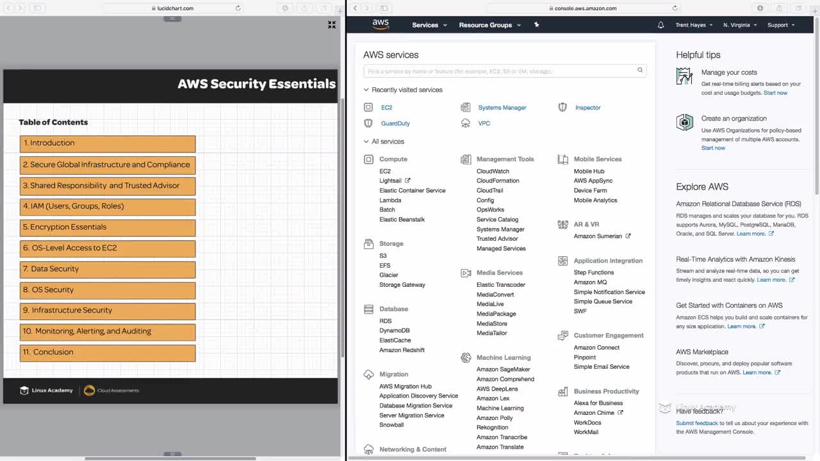Open the Lambda service link
The height and width of the screenshot is (461, 820).
coord(390,200)
